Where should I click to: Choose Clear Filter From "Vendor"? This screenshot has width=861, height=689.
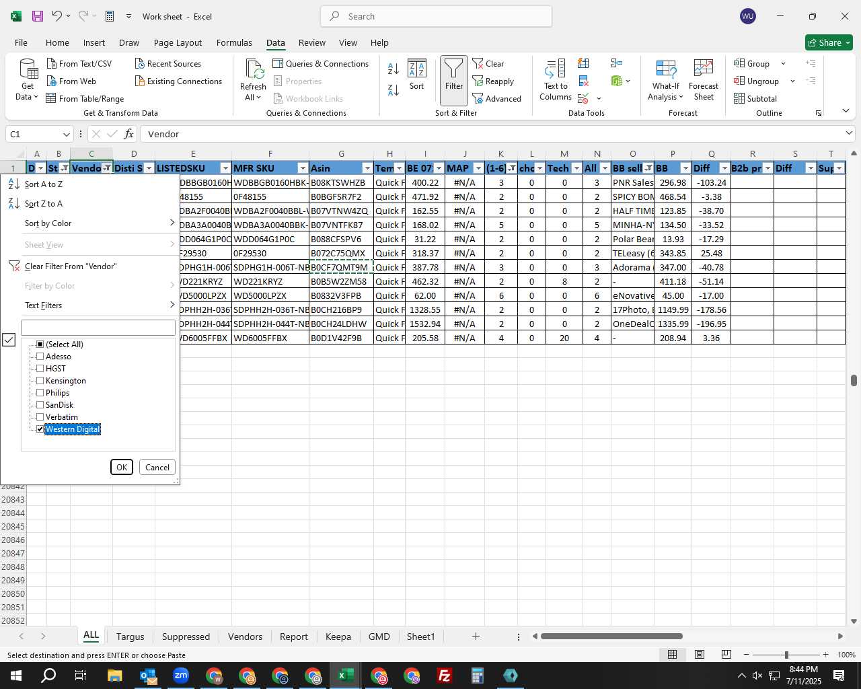tap(91, 266)
